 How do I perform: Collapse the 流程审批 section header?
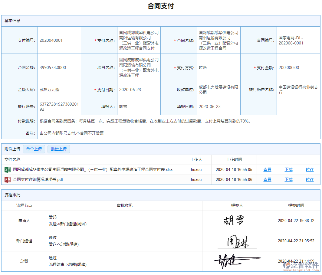pyautogui.click(x=12, y=195)
